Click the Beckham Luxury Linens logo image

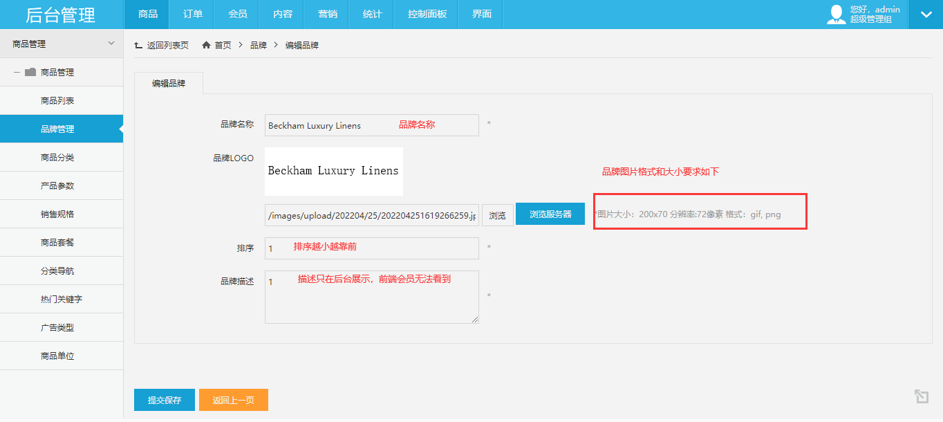click(334, 171)
